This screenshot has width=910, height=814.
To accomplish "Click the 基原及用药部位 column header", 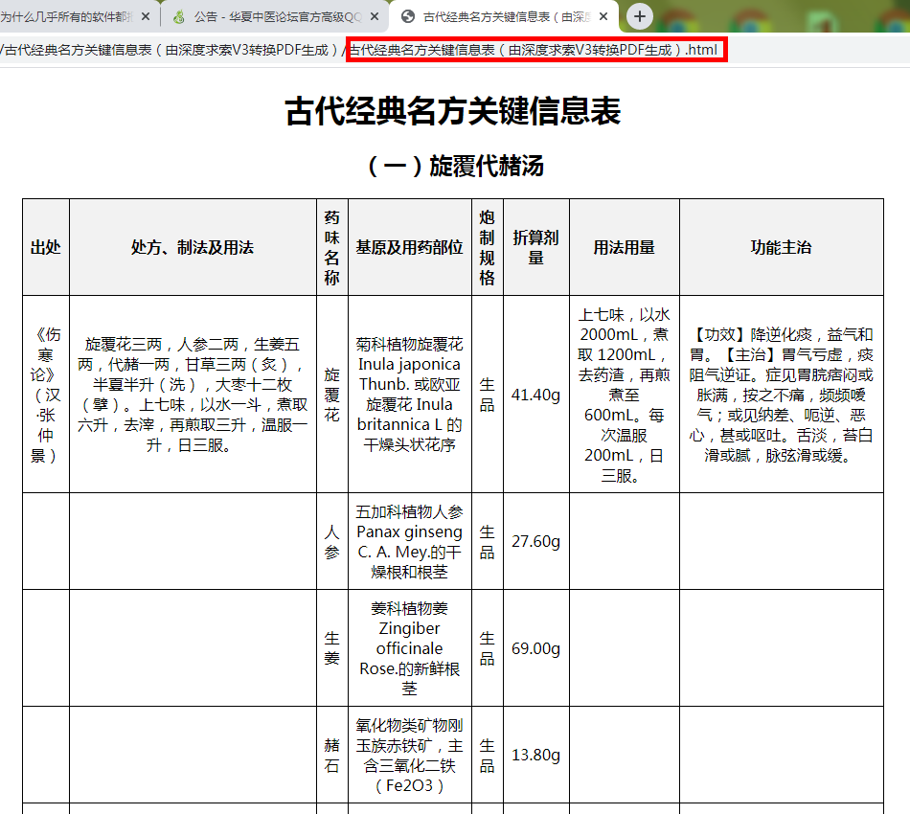I will (x=409, y=247).
